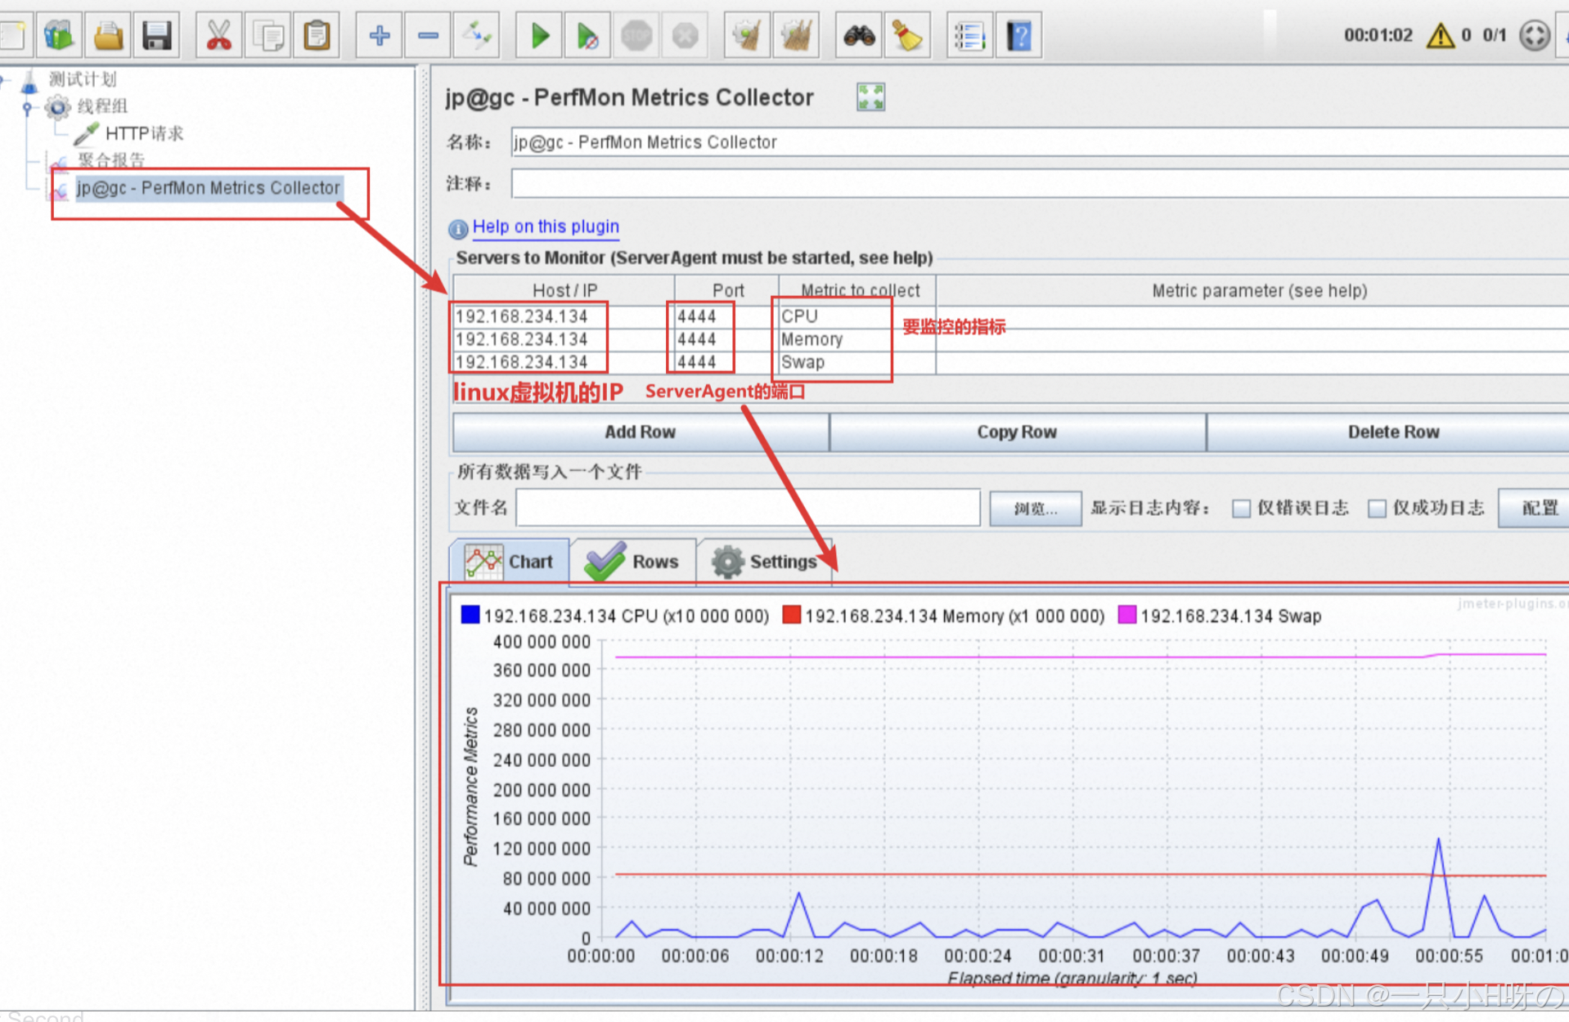Image resolution: width=1569 pixels, height=1022 pixels.
Task: Click the Port column header
Action: (x=726, y=290)
